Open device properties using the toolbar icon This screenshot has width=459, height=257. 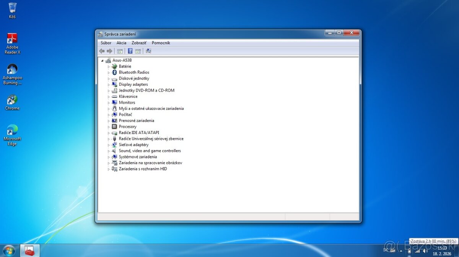coord(138,51)
